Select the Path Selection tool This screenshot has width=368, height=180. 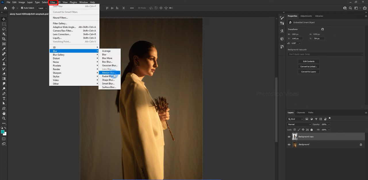(4, 103)
